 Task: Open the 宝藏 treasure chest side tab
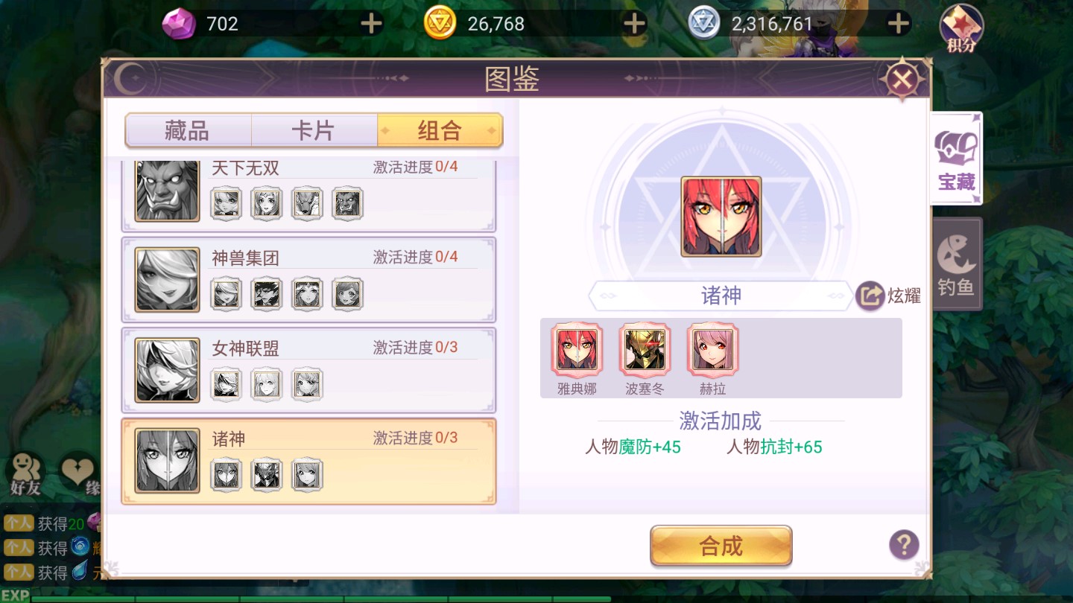point(956,159)
